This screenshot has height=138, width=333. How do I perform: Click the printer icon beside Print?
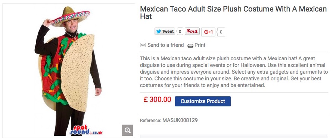190,45
